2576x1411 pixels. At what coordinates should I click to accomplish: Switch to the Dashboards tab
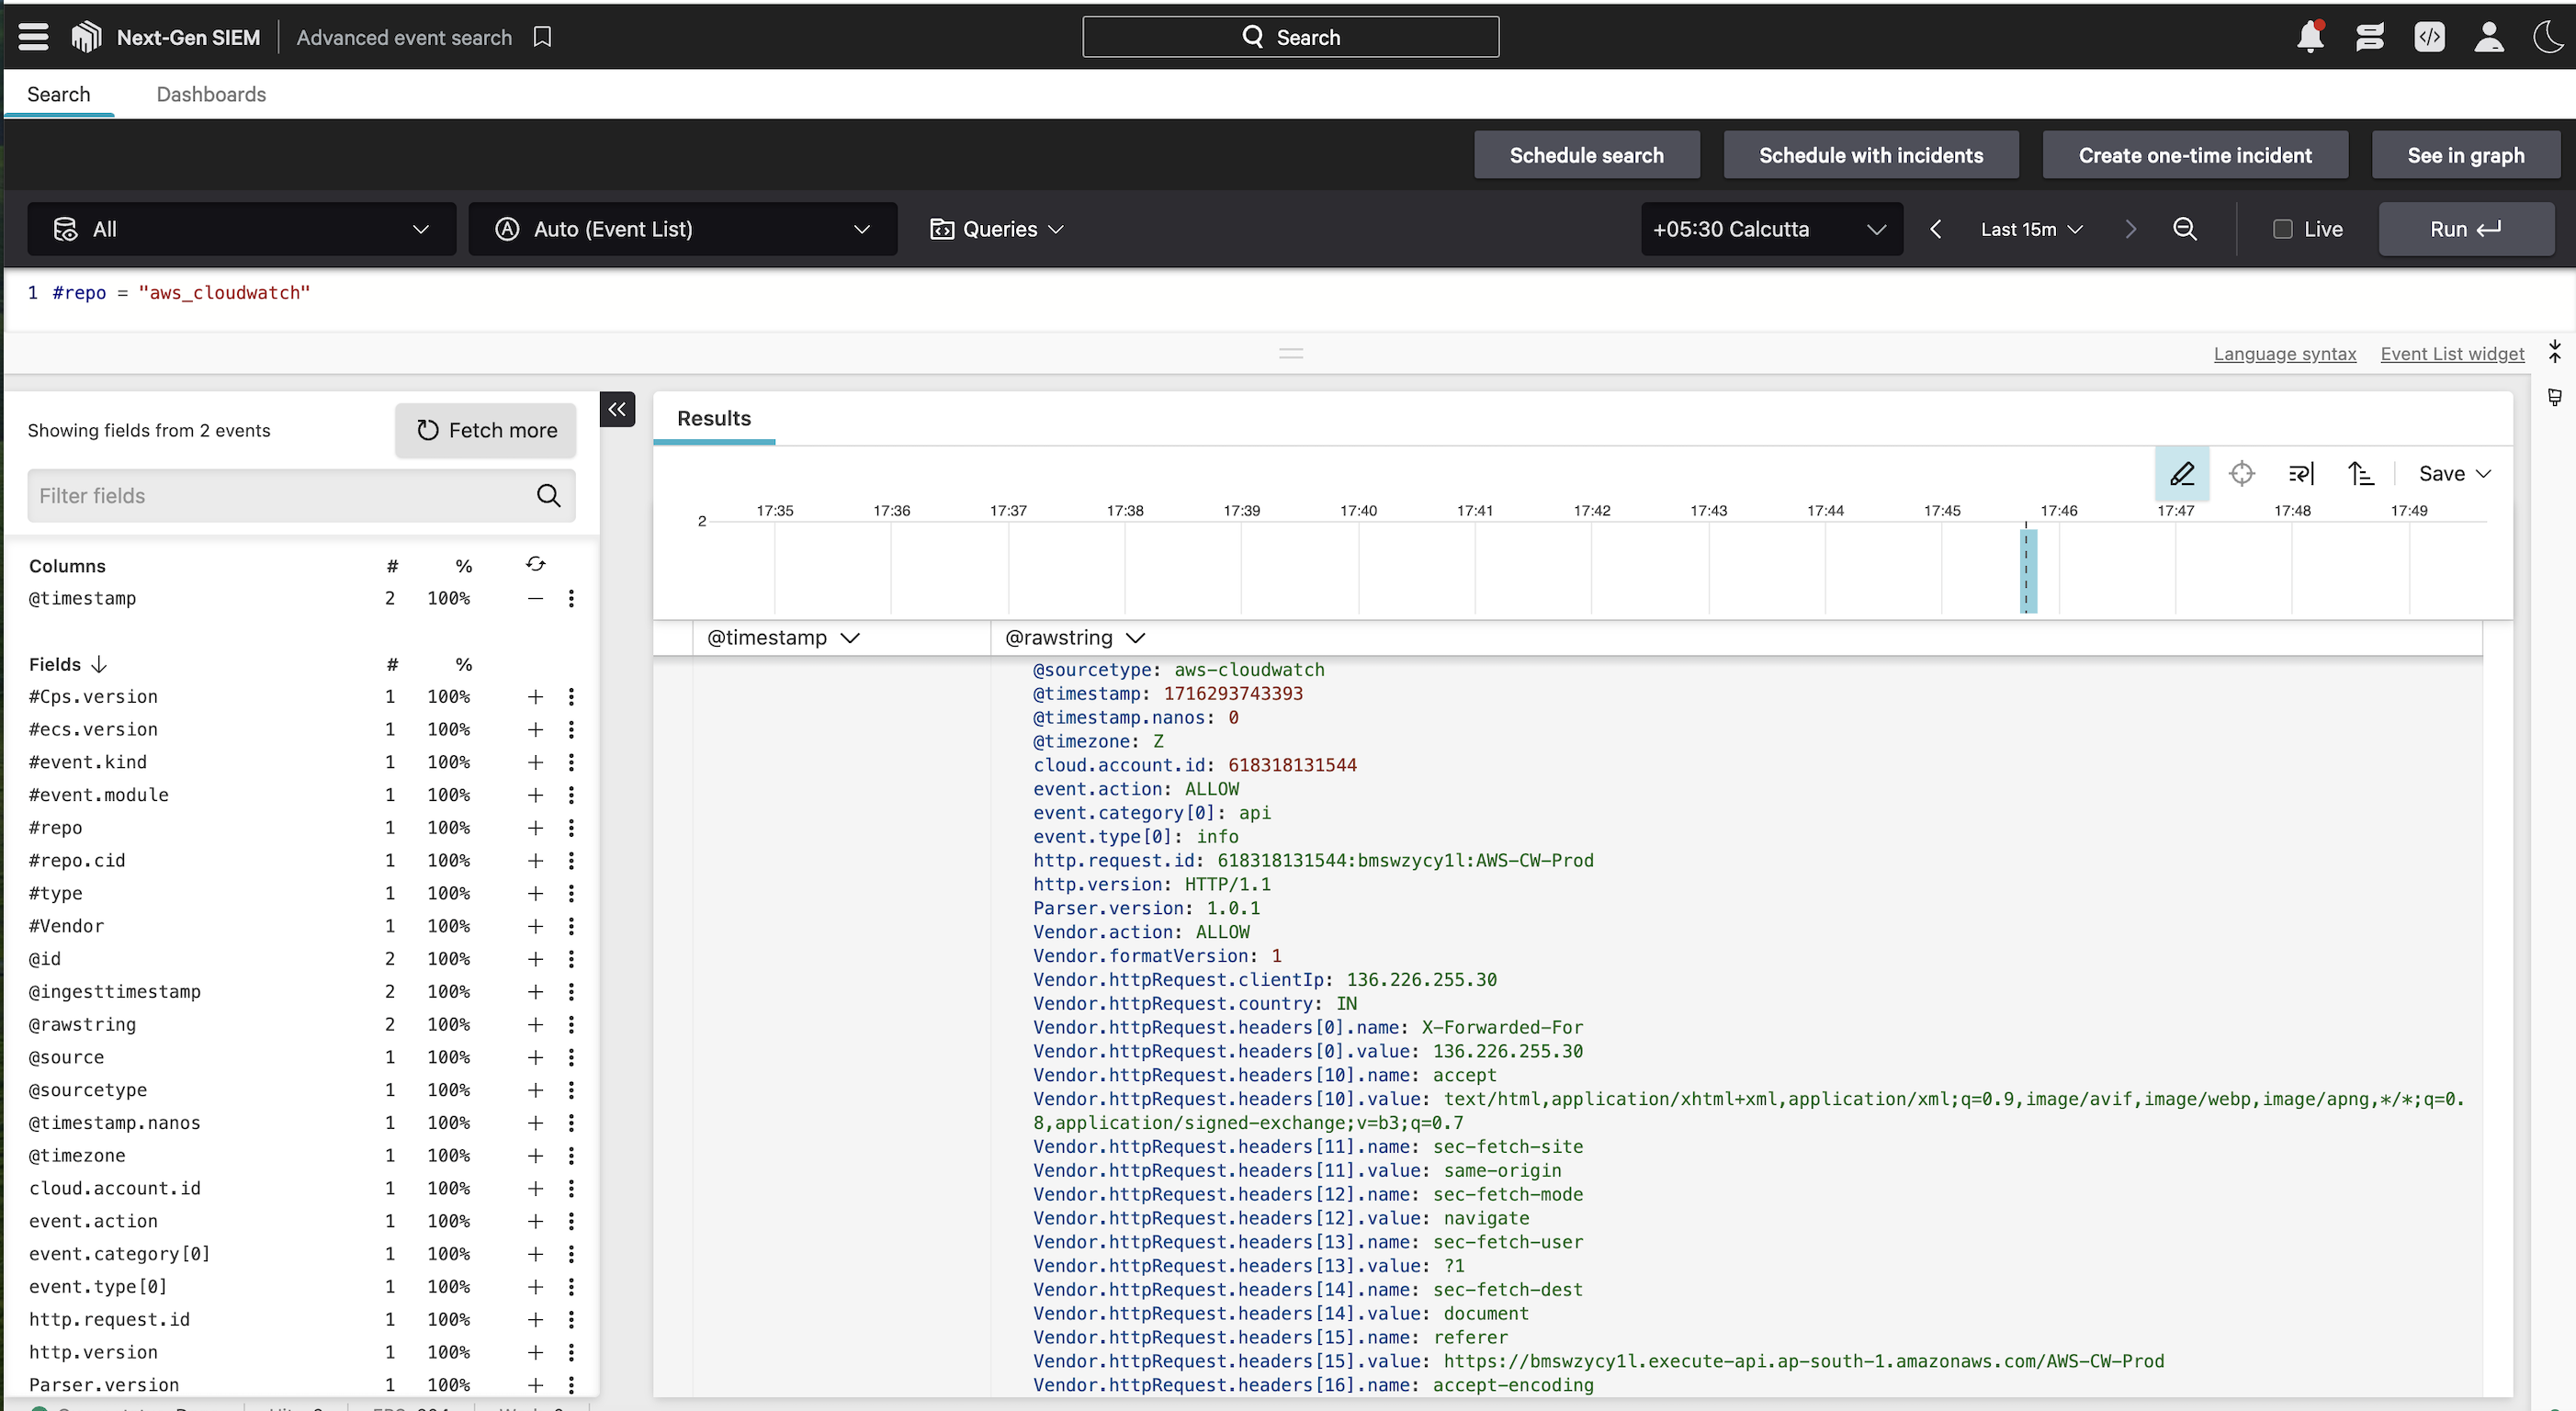point(211,94)
